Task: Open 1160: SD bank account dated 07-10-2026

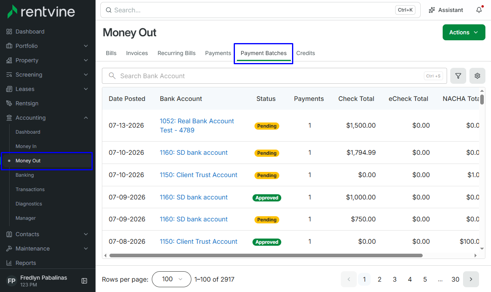Action: (x=194, y=152)
